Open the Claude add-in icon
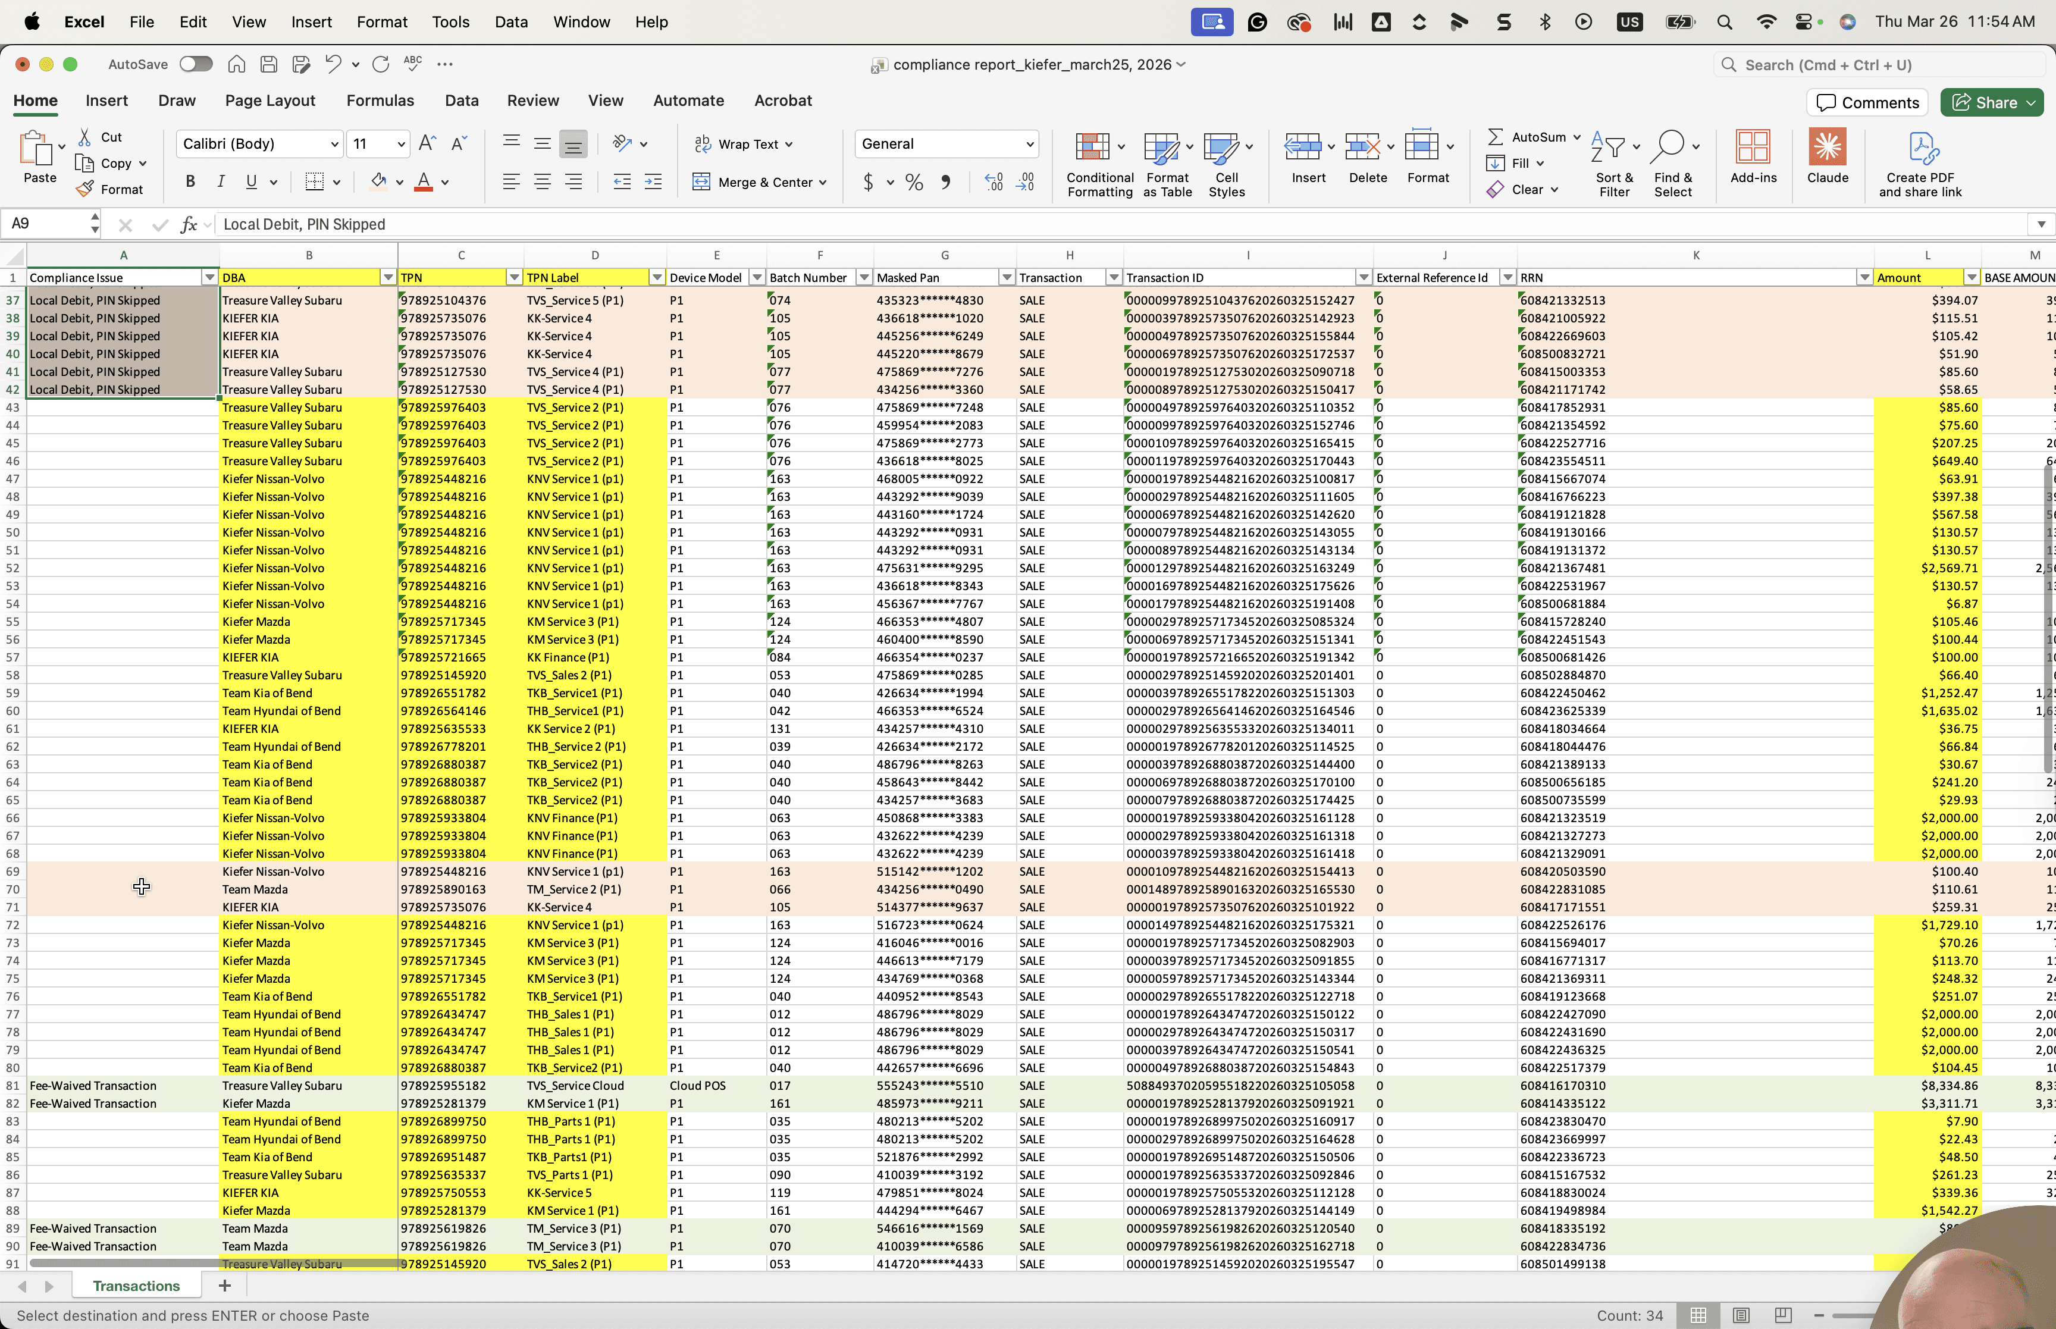This screenshot has height=1329, width=2056. (x=1828, y=156)
